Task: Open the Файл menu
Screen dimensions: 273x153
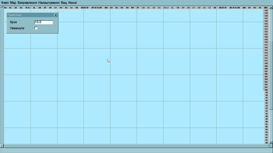Action: pos(5,3)
